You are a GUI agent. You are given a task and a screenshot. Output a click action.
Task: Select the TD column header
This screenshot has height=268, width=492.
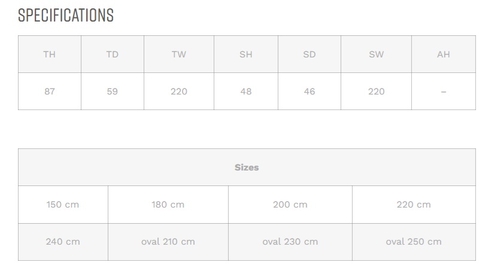113,54
